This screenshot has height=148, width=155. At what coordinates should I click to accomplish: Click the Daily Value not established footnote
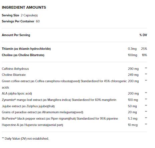pyautogui.click(x=25, y=139)
